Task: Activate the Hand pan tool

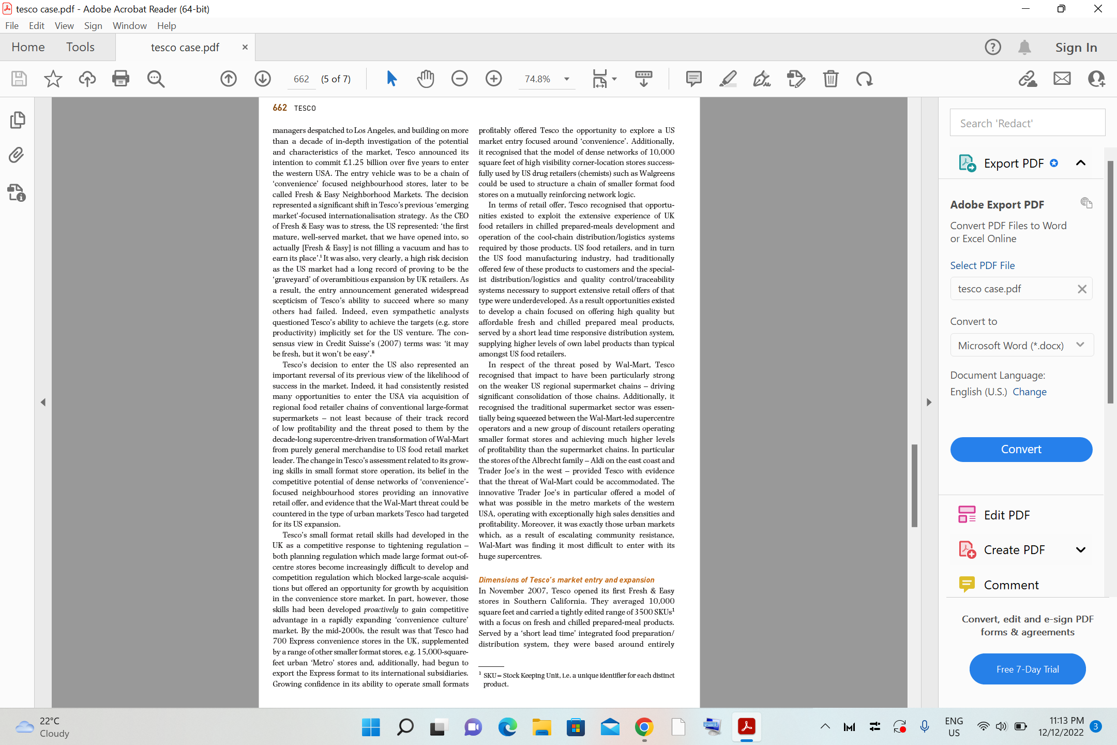Action: pos(426,79)
